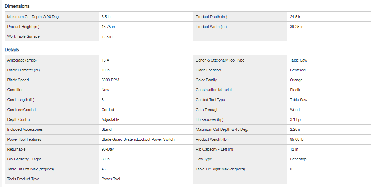Click the Bench & Stationary Tool Type label
The width and height of the screenshot is (371, 187).
point(220,60)
